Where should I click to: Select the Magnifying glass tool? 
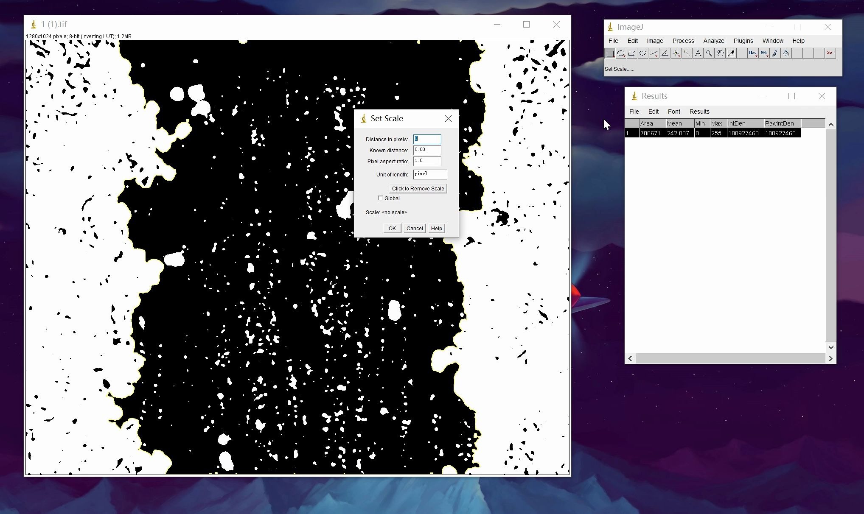pyautogui.click(x=709, y=53)
